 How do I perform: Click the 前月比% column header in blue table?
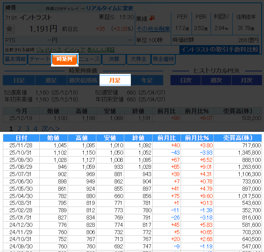pos(197,138)
